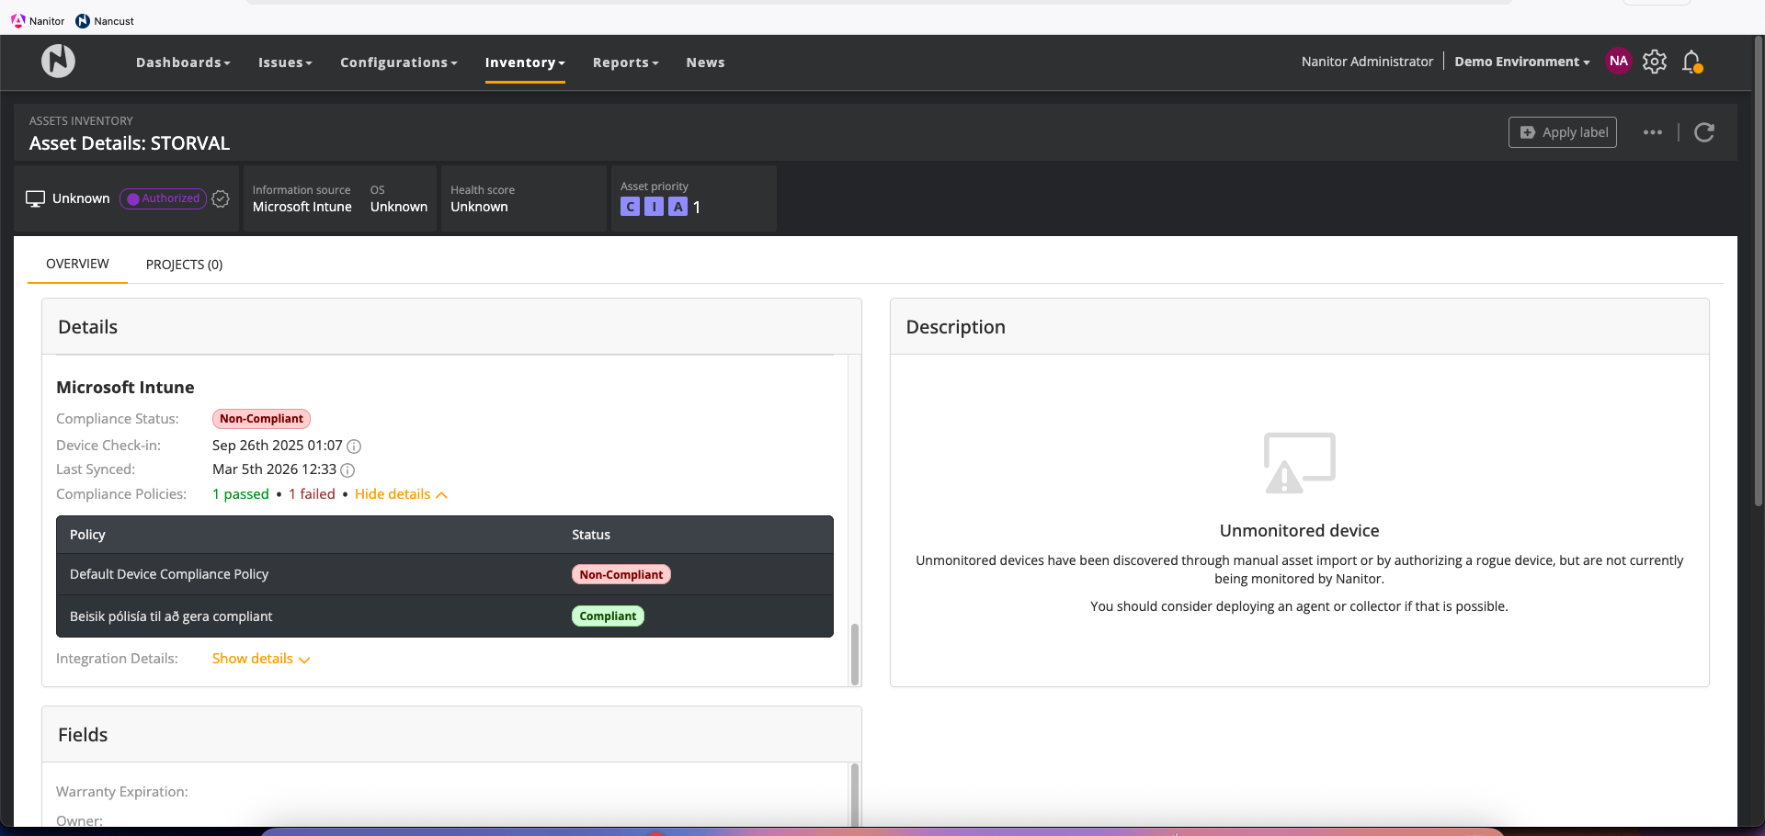
Task: Click the Nanitor logo home icon
Action: [58, 62]
